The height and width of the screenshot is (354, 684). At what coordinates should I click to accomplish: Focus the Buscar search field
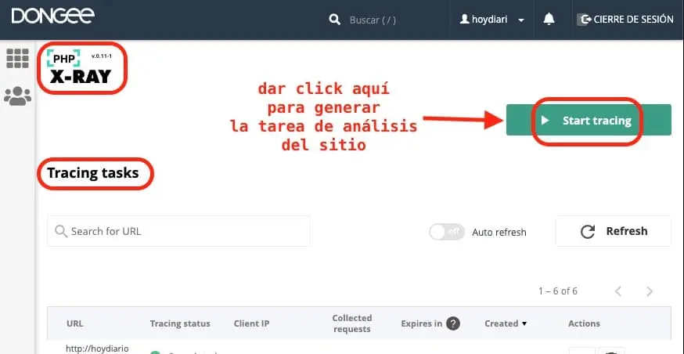point(373,20)
